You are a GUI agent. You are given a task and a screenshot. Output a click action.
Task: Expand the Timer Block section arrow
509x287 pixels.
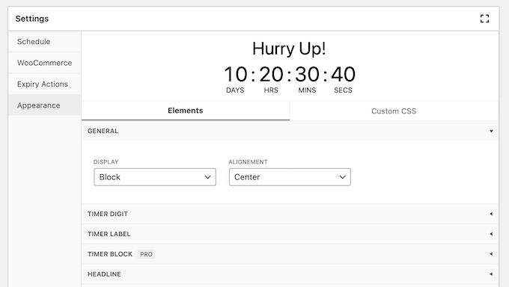click(x=491, y=254)
